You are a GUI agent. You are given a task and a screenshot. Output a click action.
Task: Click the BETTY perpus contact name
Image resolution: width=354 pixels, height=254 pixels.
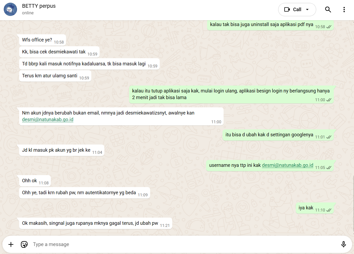(39, 6)
